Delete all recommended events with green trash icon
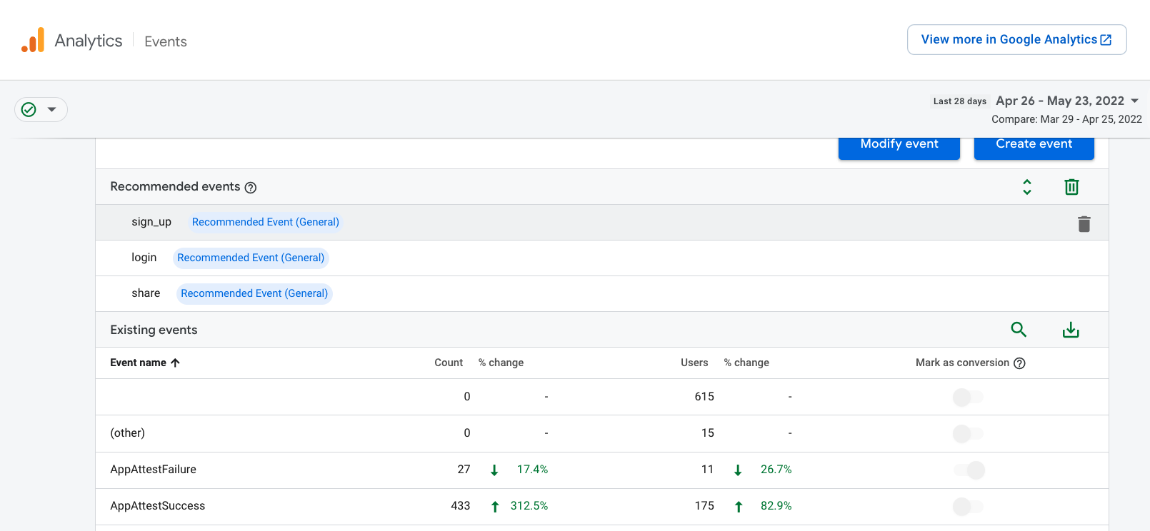The height and width of the screenshot is (531, 1150). click(1071, 187)
